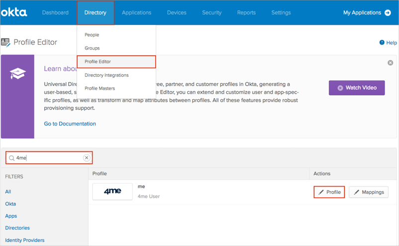Filter profiles by Identity Providers

click(24, 240)
